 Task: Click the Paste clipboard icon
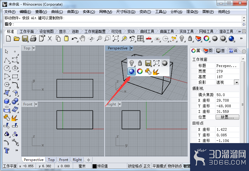click(66, 38)
